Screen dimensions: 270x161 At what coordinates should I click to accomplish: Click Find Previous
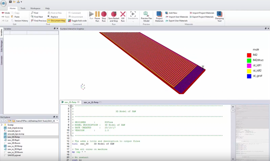pyautogui.click(x=39, y=21)
